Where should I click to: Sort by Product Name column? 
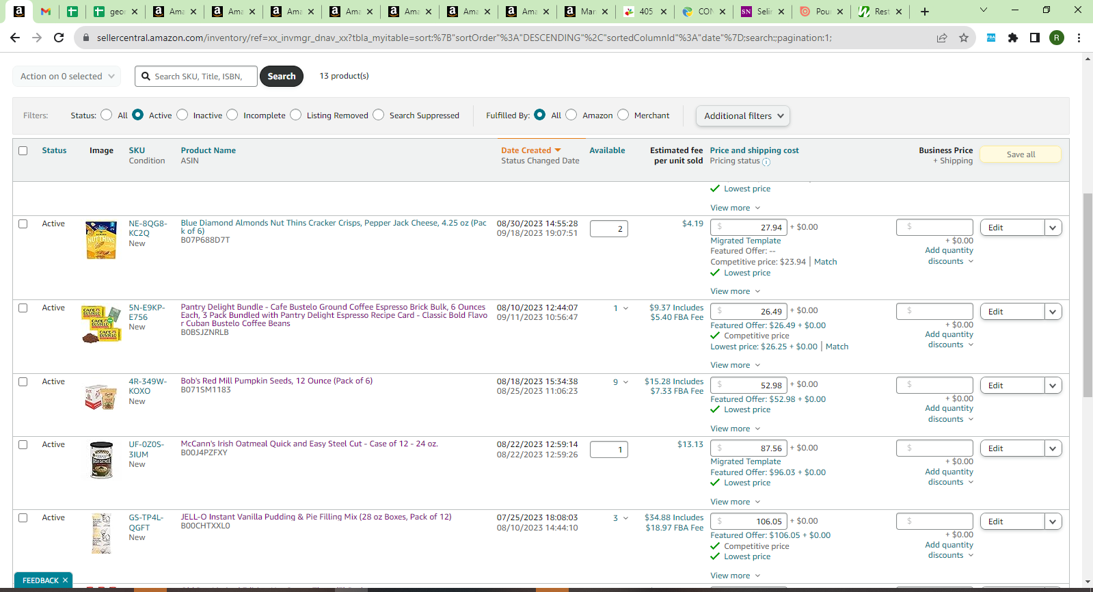(208, 150)
